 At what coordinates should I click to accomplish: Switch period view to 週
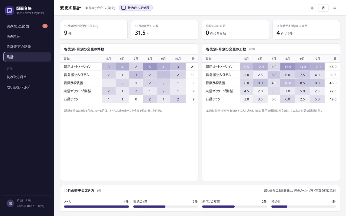coord(312,8)
